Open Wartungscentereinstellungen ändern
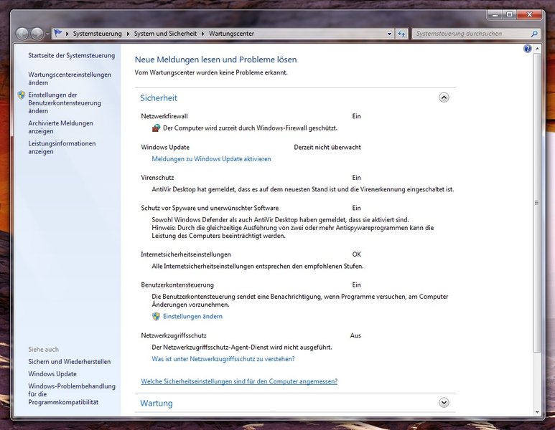555x430 pixels. 70,78
